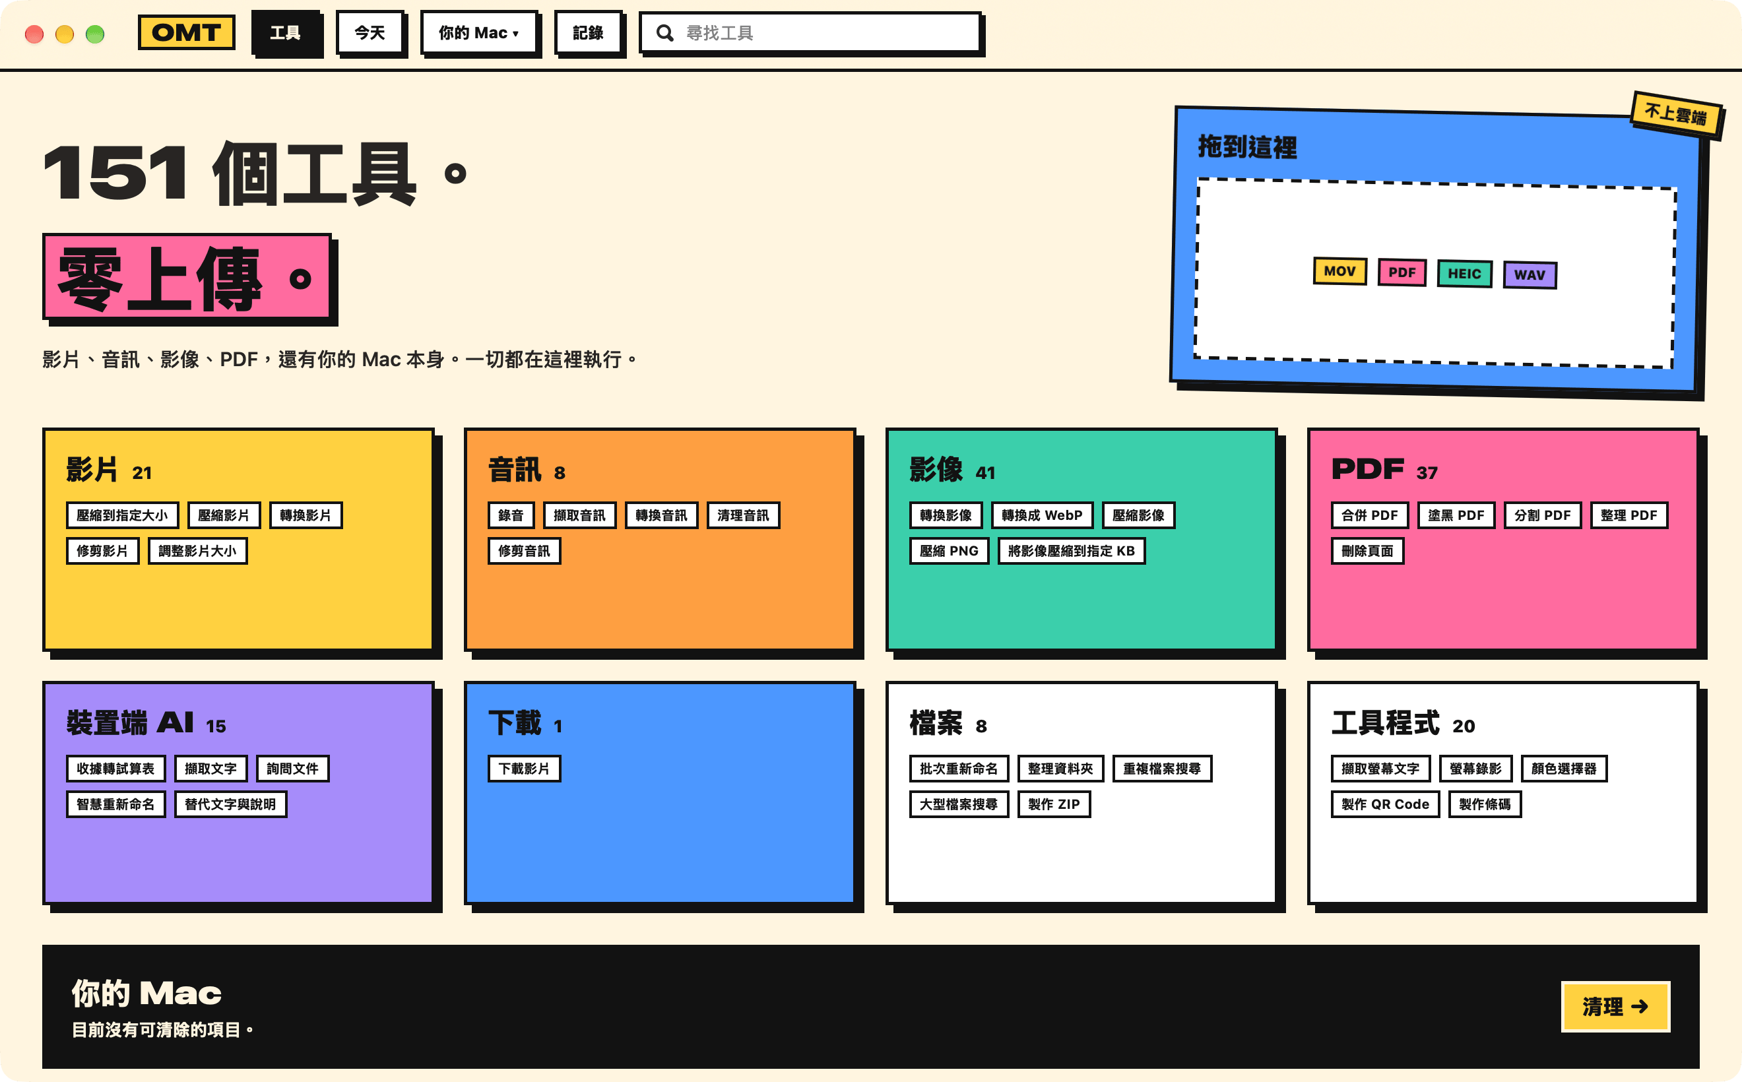Open the 擷取螢幕文字 tool
The width and height of the screenshot is (1742, 1082).
pyautogui.click(x=1380, y=769)
